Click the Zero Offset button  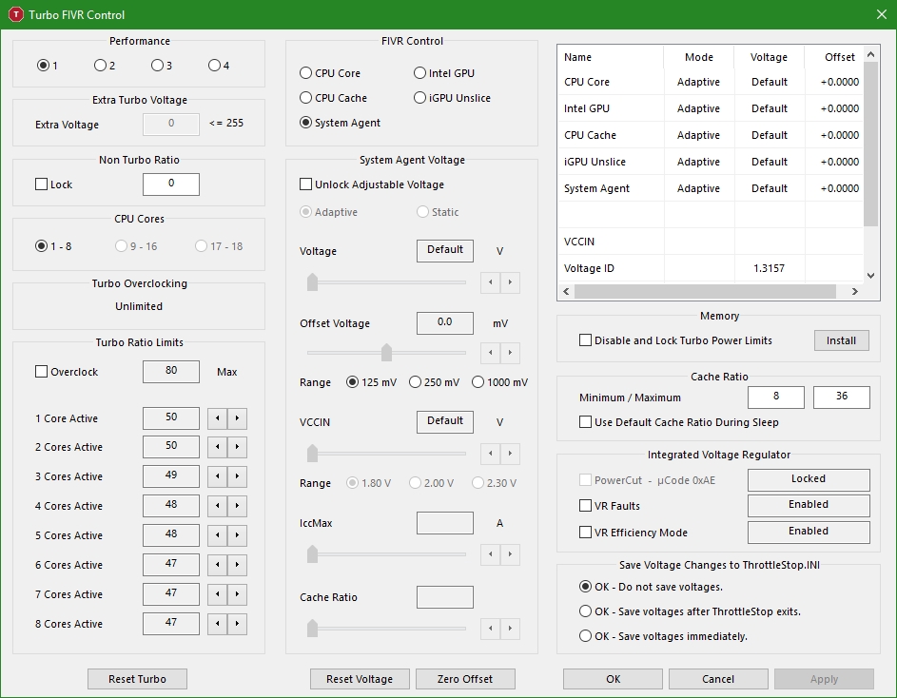[465, 679]
